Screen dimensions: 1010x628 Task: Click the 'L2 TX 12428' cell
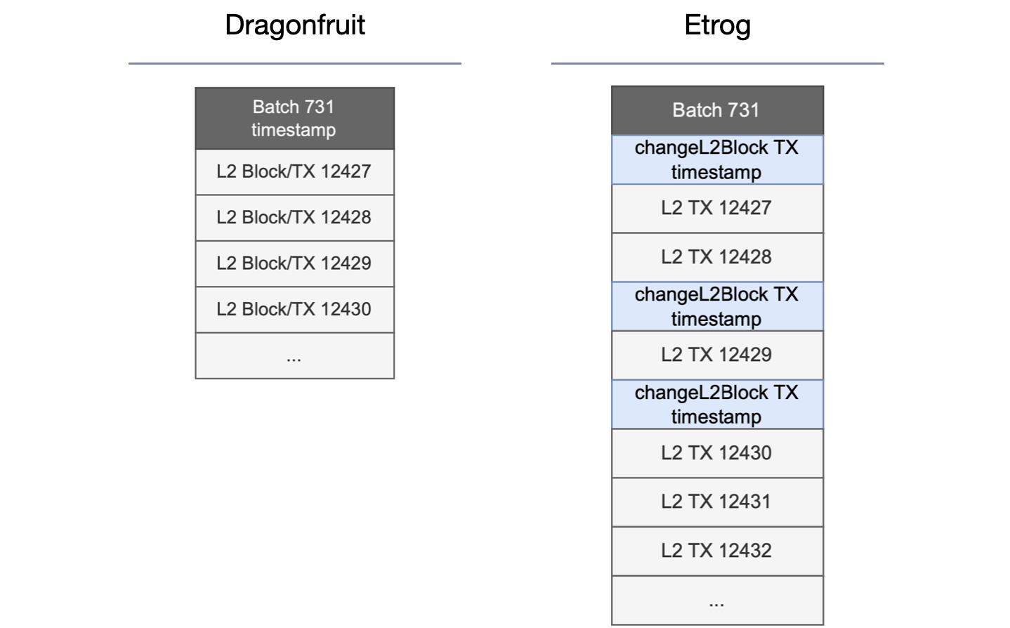(x=717, y=257)
